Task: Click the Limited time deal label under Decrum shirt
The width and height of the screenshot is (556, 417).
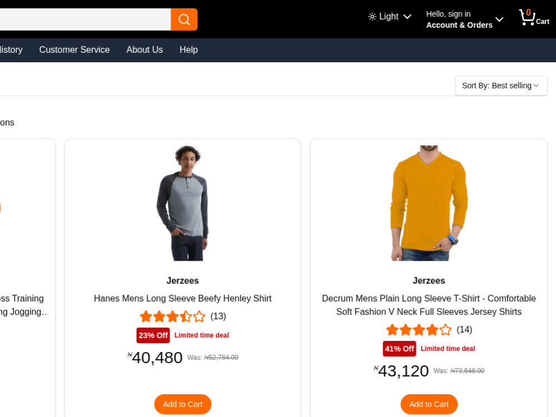Action: 448,349
